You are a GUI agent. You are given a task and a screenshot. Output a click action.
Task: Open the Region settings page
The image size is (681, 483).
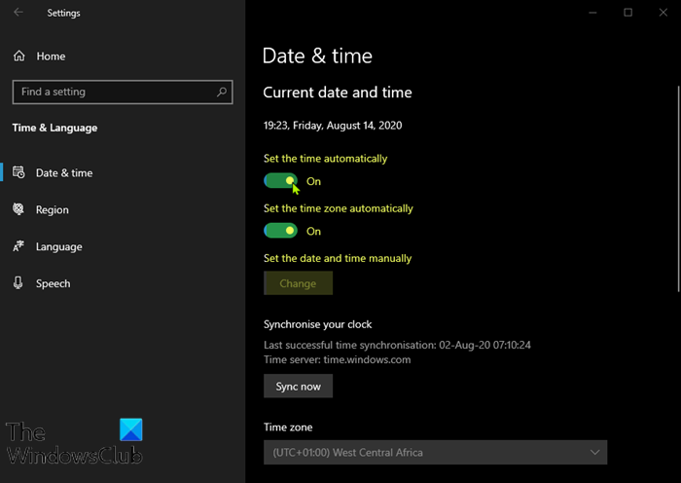[53, 209]
